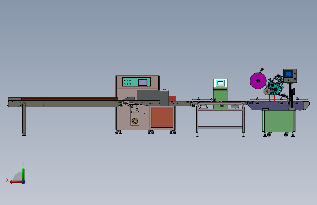Screen dimensions: 317x205
Task: Select the white monitor atop green checkweigher
Action: (220, 83)
